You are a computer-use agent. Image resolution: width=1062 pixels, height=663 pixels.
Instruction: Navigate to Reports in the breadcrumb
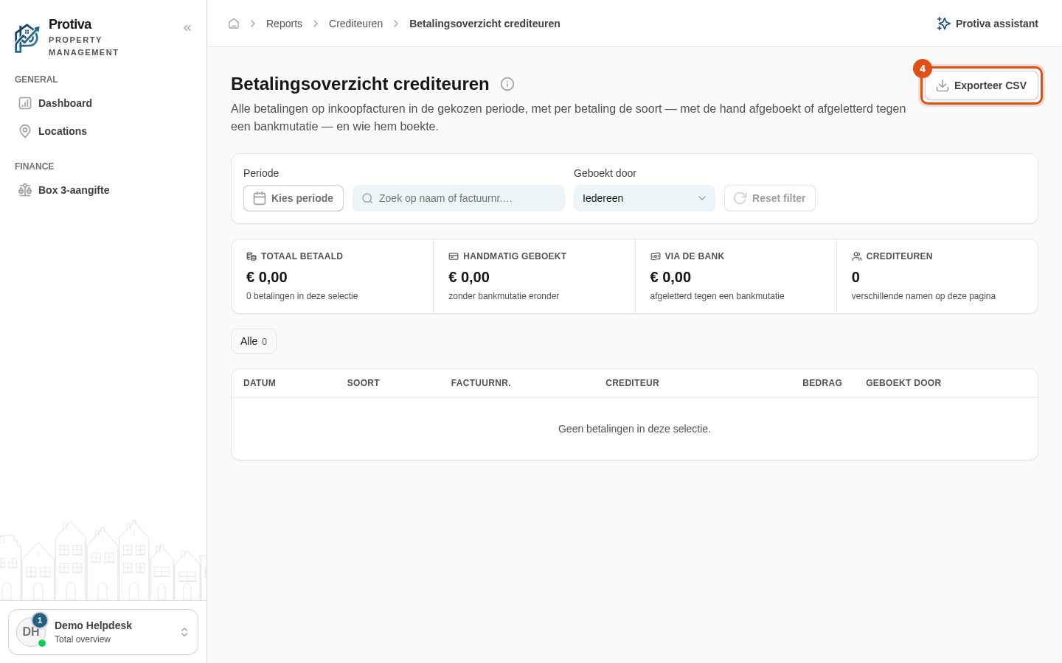click(x=284, y=24)
